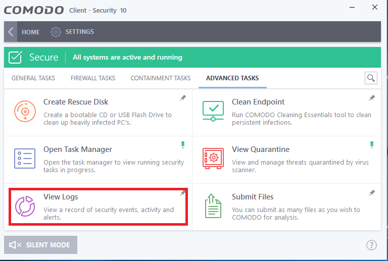Open Task Manager via its list icon
The image size is (388, 261).
[25, 159]
